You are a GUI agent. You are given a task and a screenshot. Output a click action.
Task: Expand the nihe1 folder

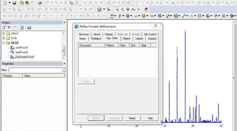(4, 33)
